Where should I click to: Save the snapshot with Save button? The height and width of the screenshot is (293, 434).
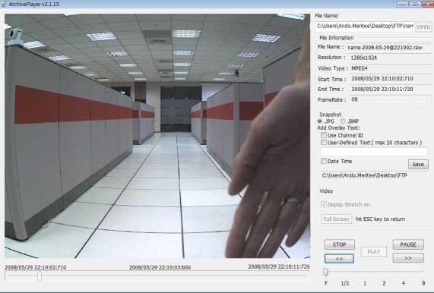418,164
